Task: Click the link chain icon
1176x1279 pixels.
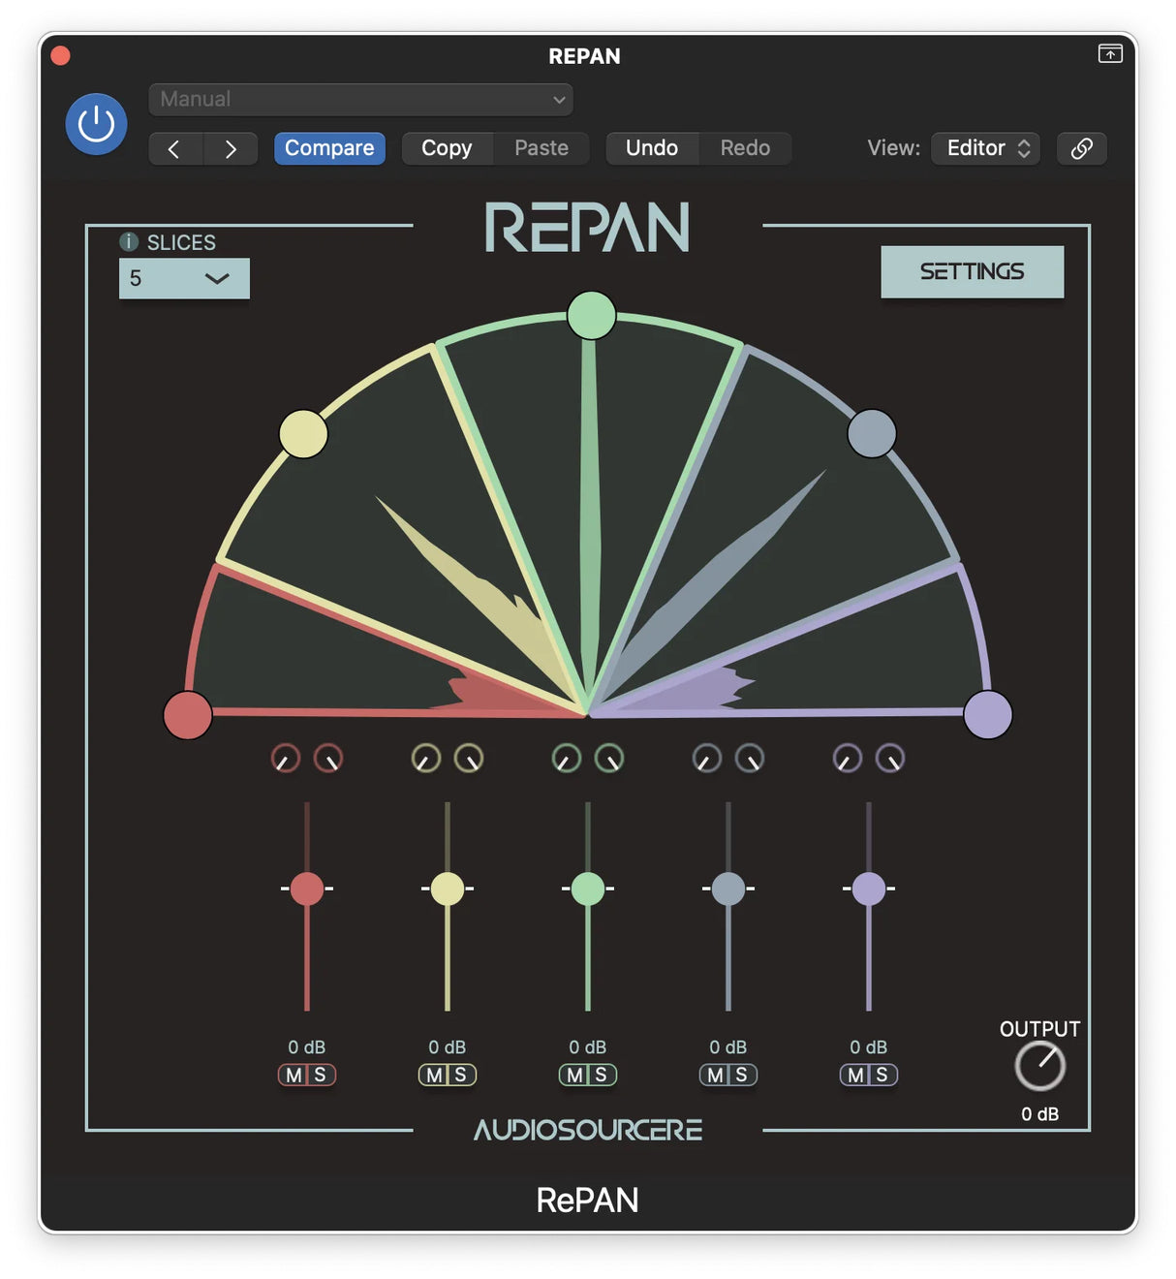Action: [1081, 148]
